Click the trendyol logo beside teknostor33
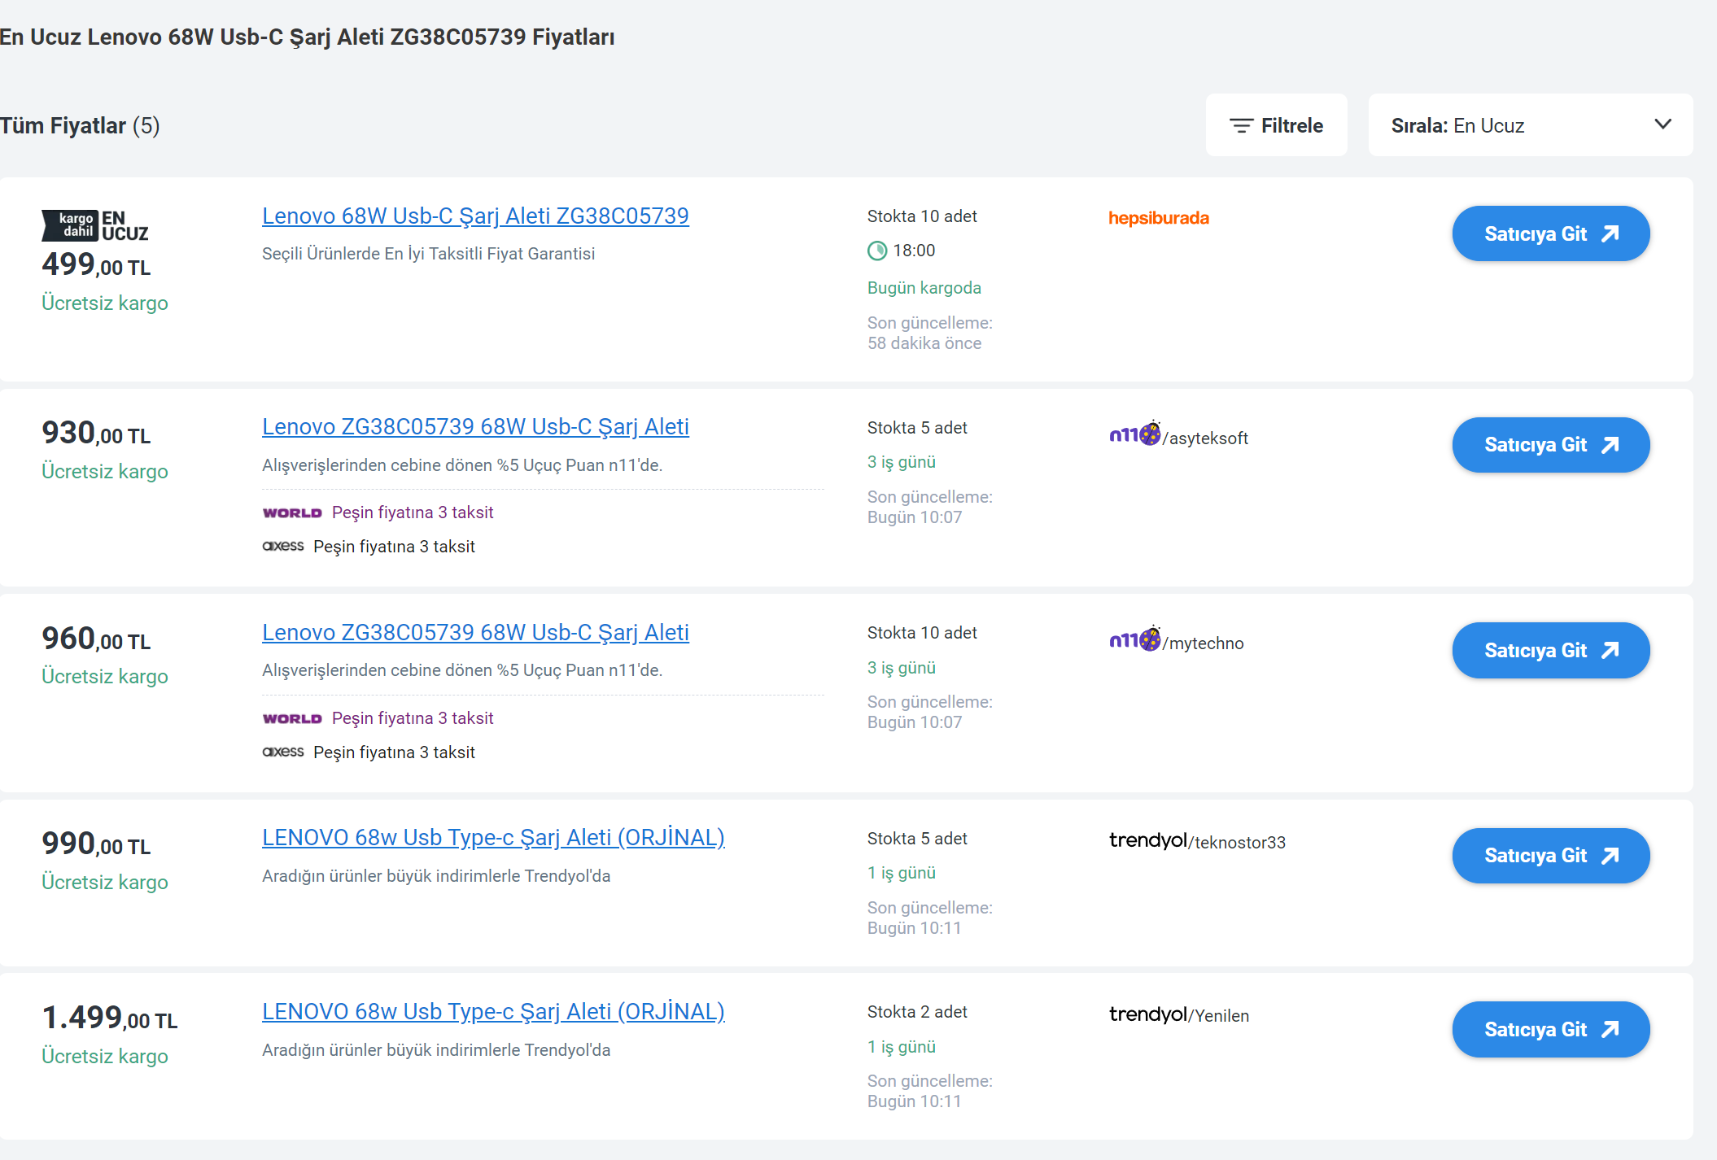1717x1160 pixels. 1148,840
